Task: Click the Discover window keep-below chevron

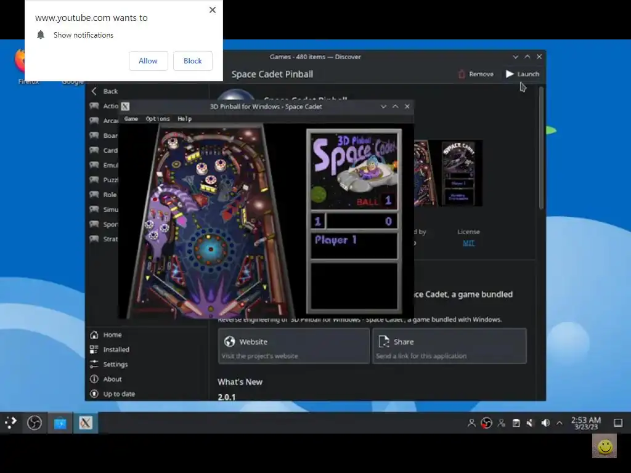Action: [516, 57]
